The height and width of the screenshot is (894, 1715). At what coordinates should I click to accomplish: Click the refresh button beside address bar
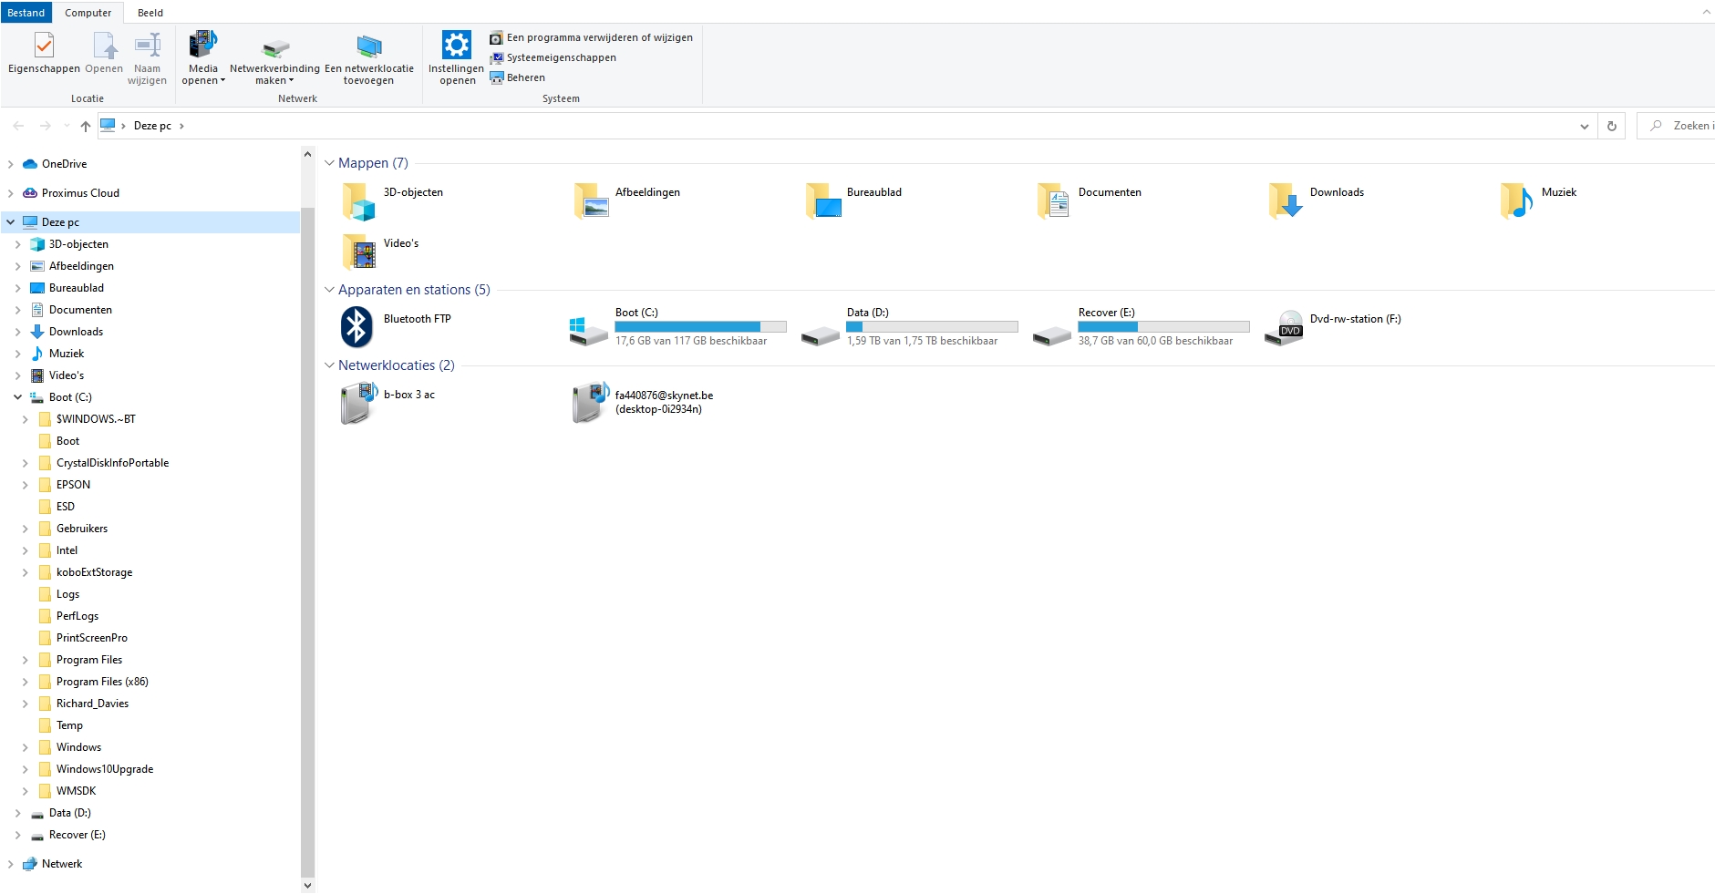coord(1611,126)
